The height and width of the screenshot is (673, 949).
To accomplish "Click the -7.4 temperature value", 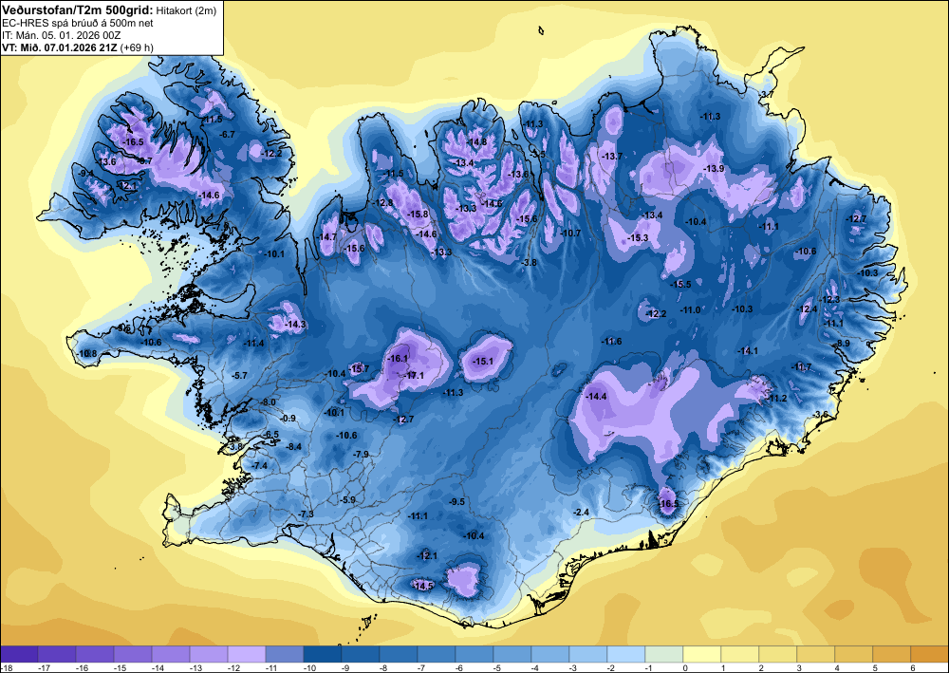I will pyautogui.click(x=259, y=465).
